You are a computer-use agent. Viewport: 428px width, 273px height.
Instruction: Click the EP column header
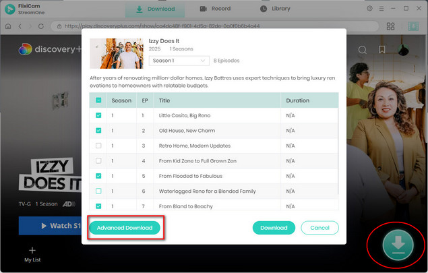145,100
